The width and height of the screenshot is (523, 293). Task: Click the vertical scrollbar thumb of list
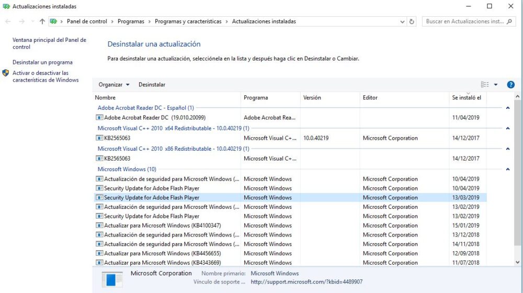(x=517, y=174)
